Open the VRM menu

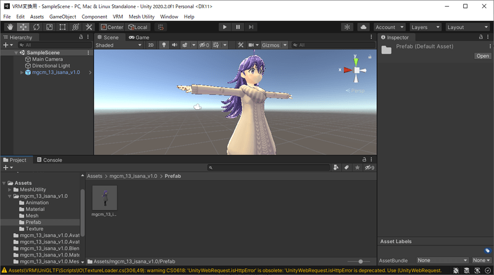[117, 17]
